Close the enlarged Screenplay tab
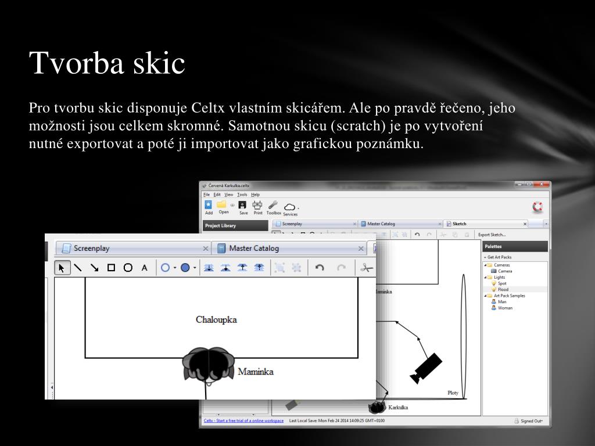595x446 pixels. [205, 249]
